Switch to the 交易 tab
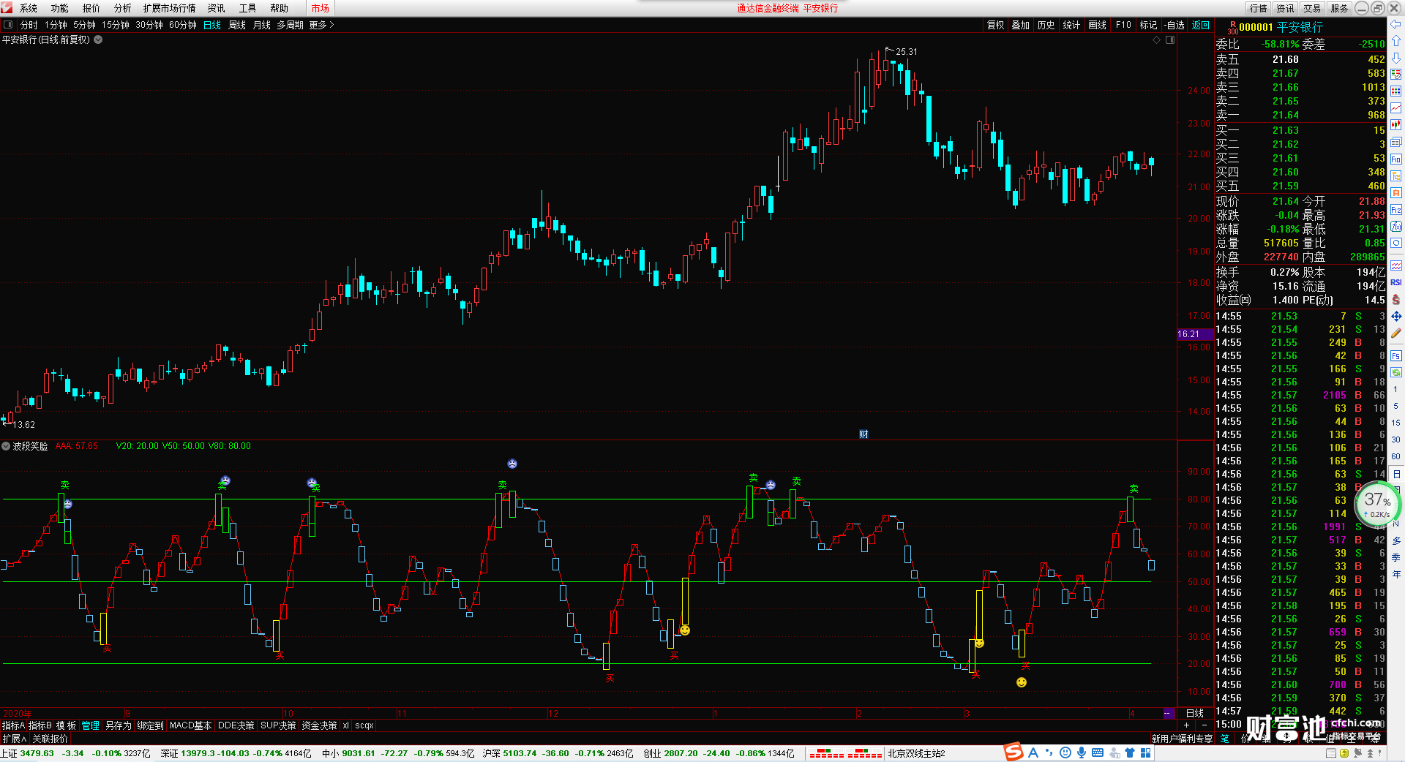The image size is (1405, 762). pos(1312,8)
